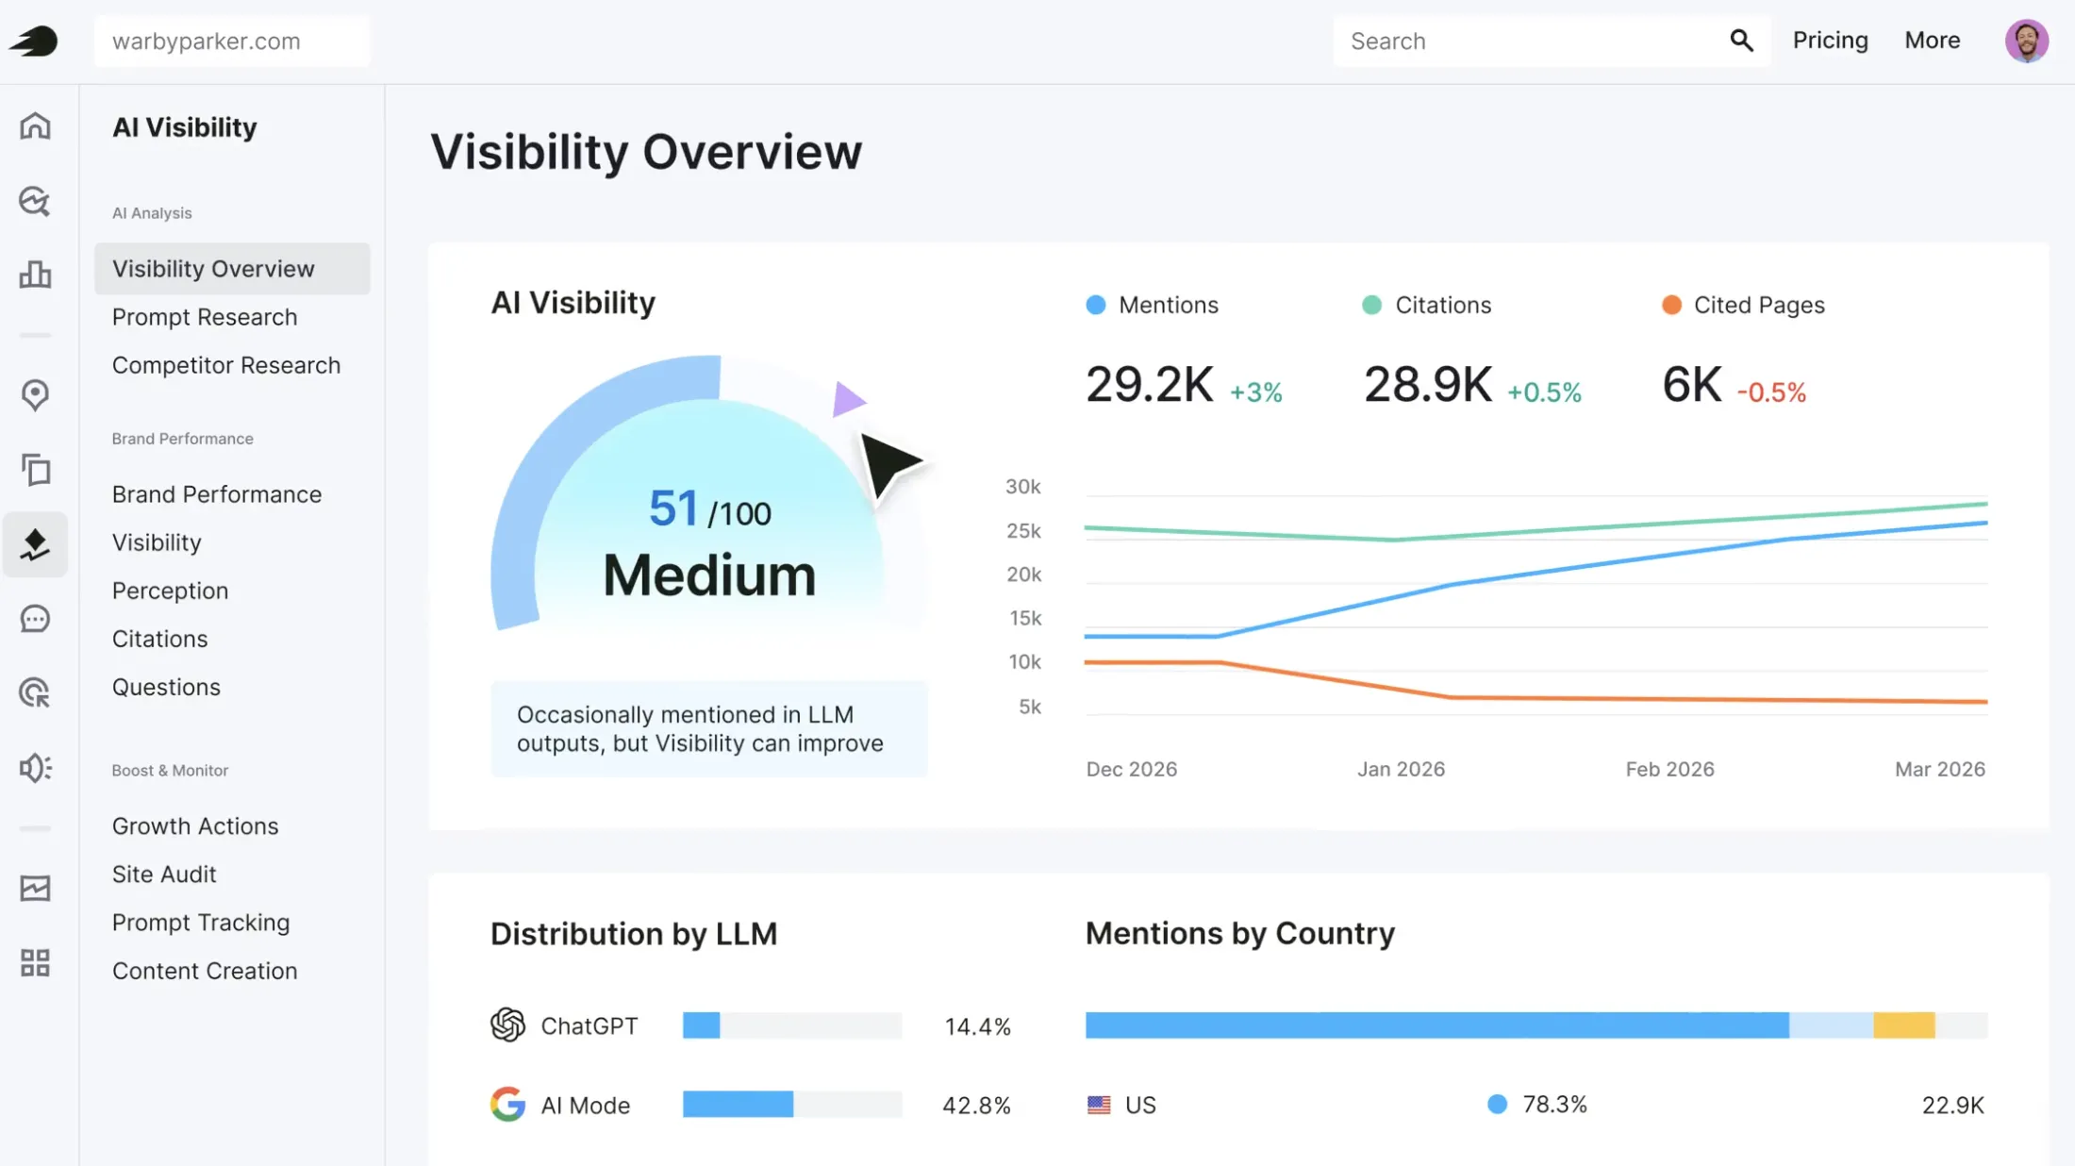Screen dimensions: 2075x1166
Task: Click the Pricing link
Action: 1830,41
